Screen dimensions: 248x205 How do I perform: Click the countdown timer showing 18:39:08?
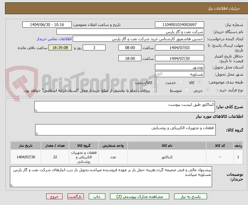click(60, 48)
